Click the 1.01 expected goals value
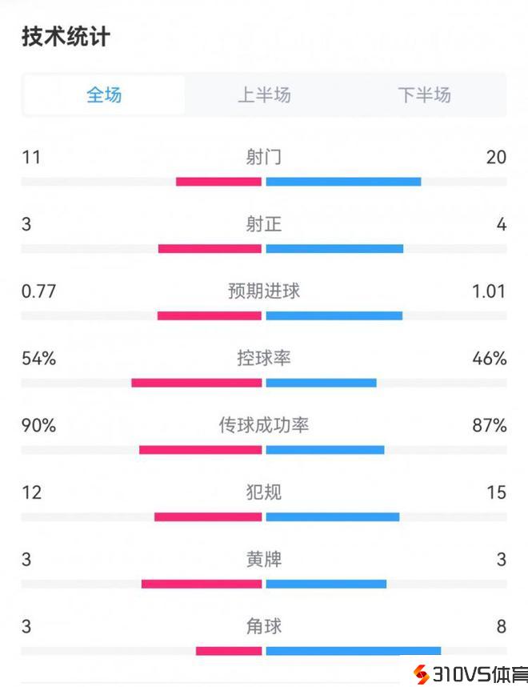This screenshot has width=528, height=687. tap(489, 291)
